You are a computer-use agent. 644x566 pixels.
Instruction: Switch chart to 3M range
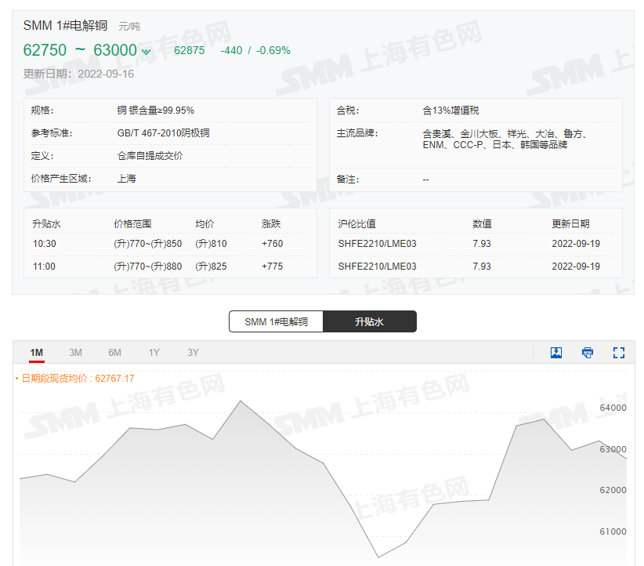tap(75, 353)
